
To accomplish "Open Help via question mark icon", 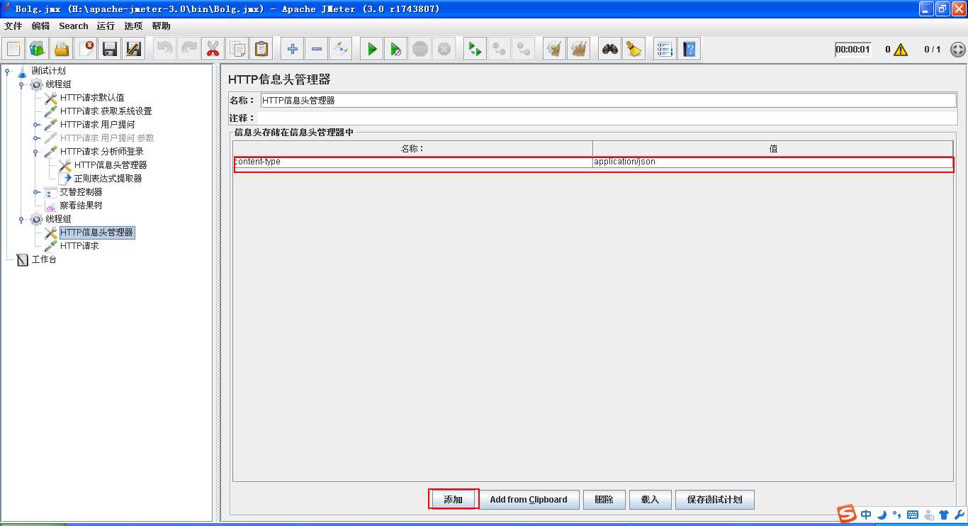I will [x=688, y=49].
